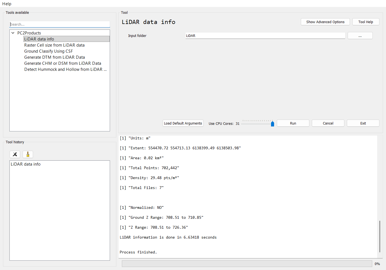Screen dimensions: 386x270
Task: Click the "Density: 29.48 pts/m²" output line
Action: point(149,178)
